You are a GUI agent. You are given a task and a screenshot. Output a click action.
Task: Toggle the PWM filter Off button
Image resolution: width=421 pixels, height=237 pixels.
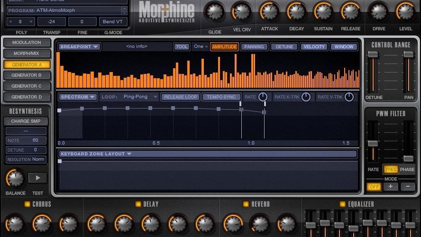tap(374, 187)
